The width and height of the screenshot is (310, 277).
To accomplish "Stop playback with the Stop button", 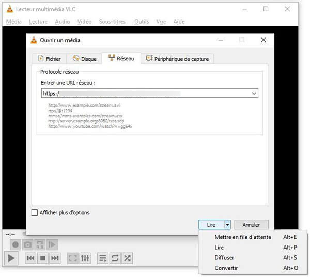I will pyautogui.click(x=43, y=258).
